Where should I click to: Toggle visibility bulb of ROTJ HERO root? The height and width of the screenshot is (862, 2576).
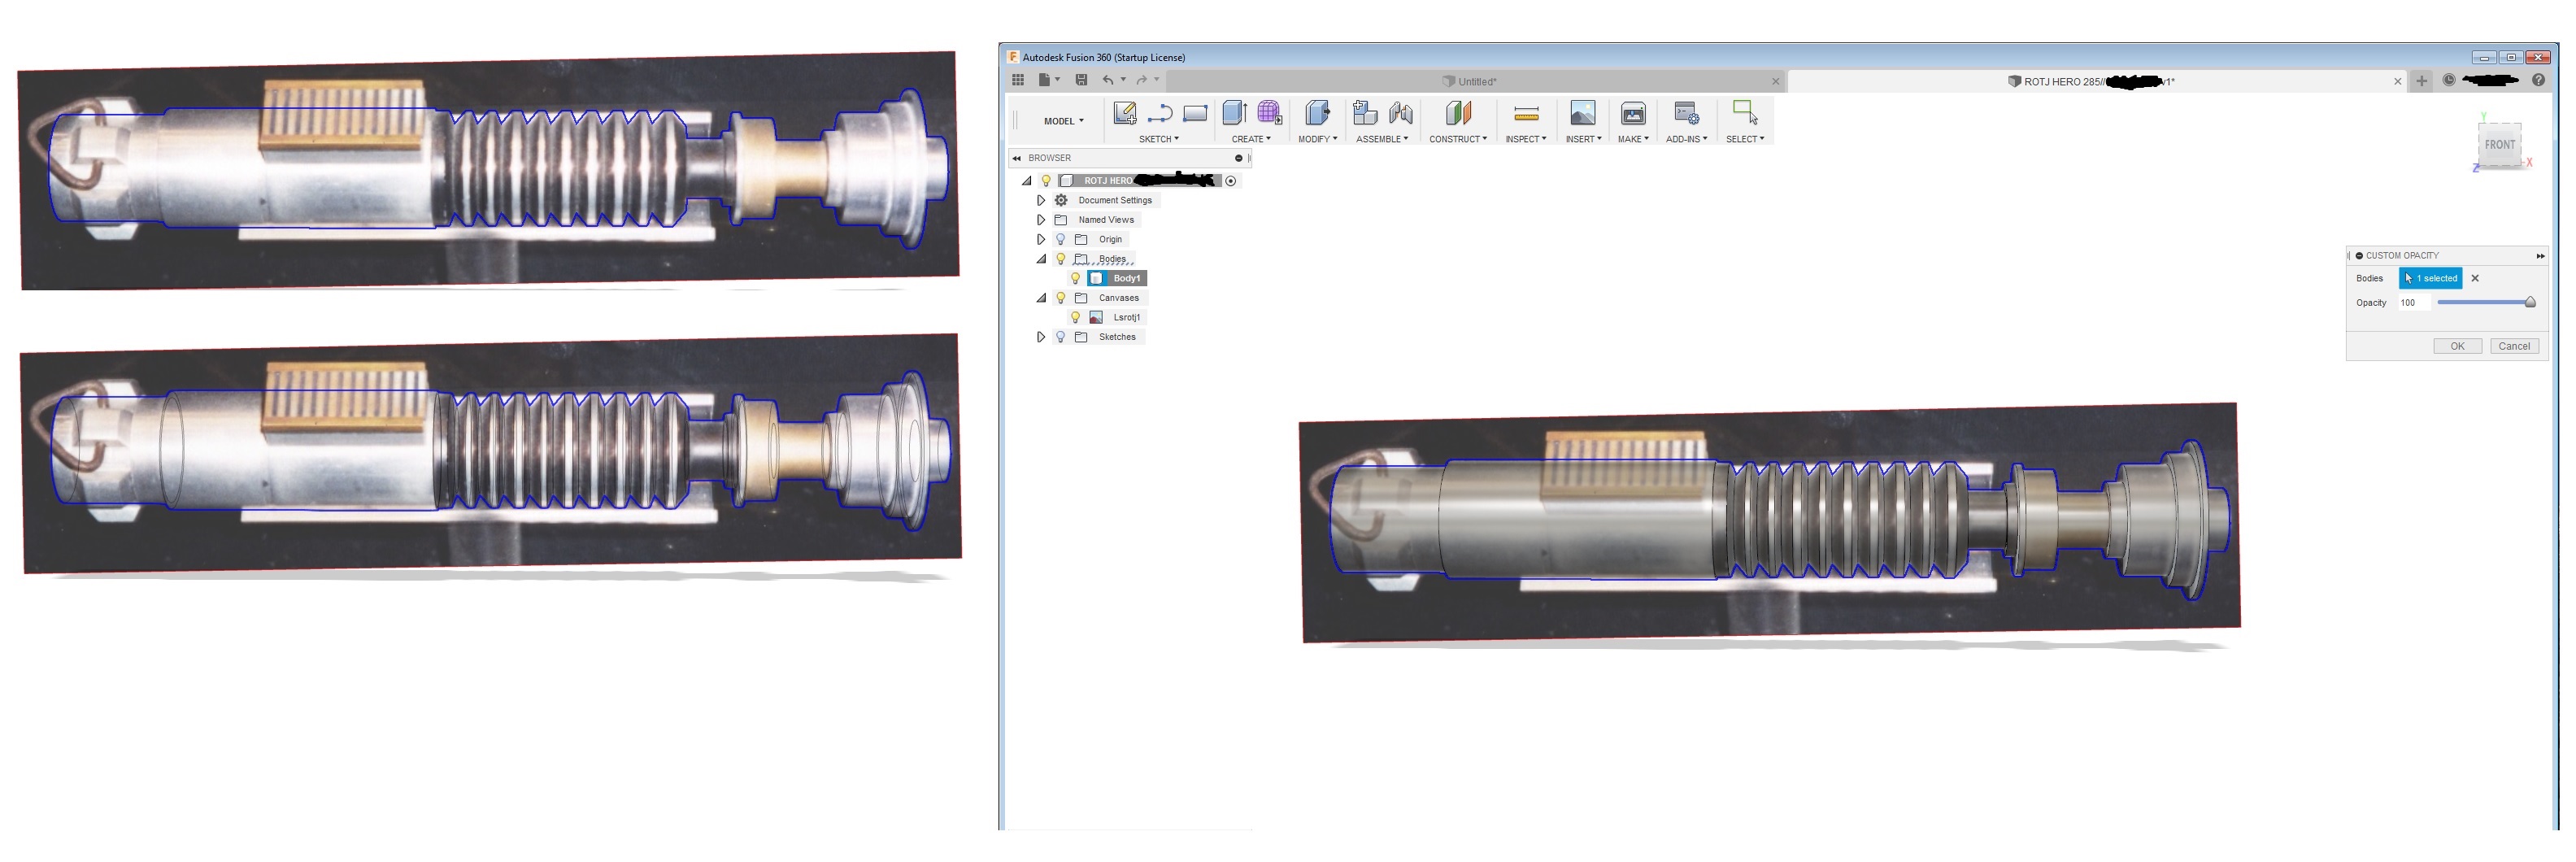[x=1046, y=181]
